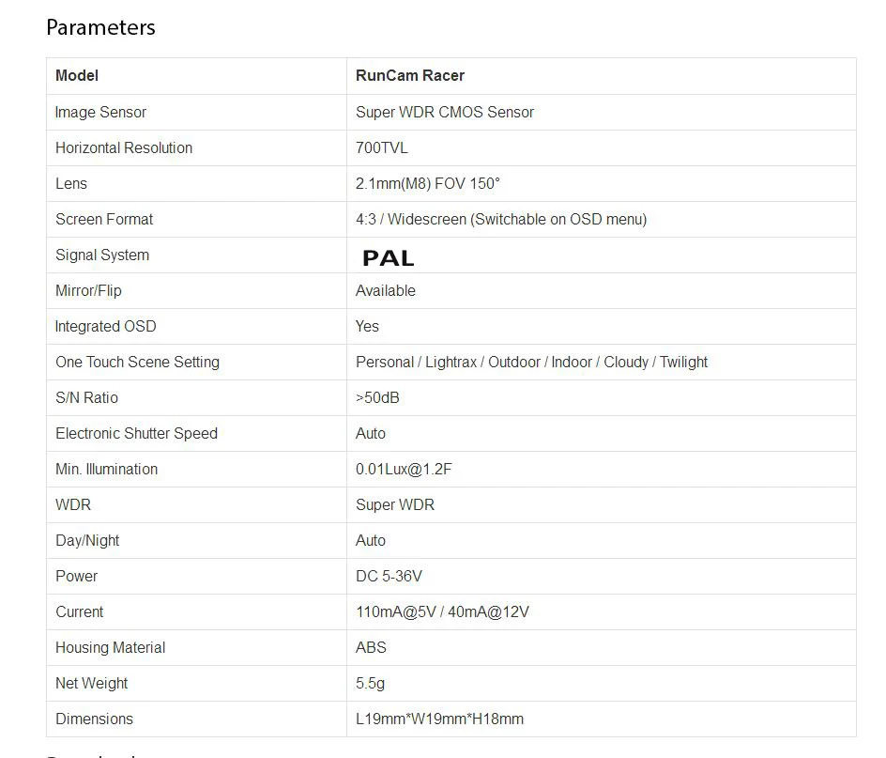
Task: Click the Image Sensor row label
Action: pos(100,112)
